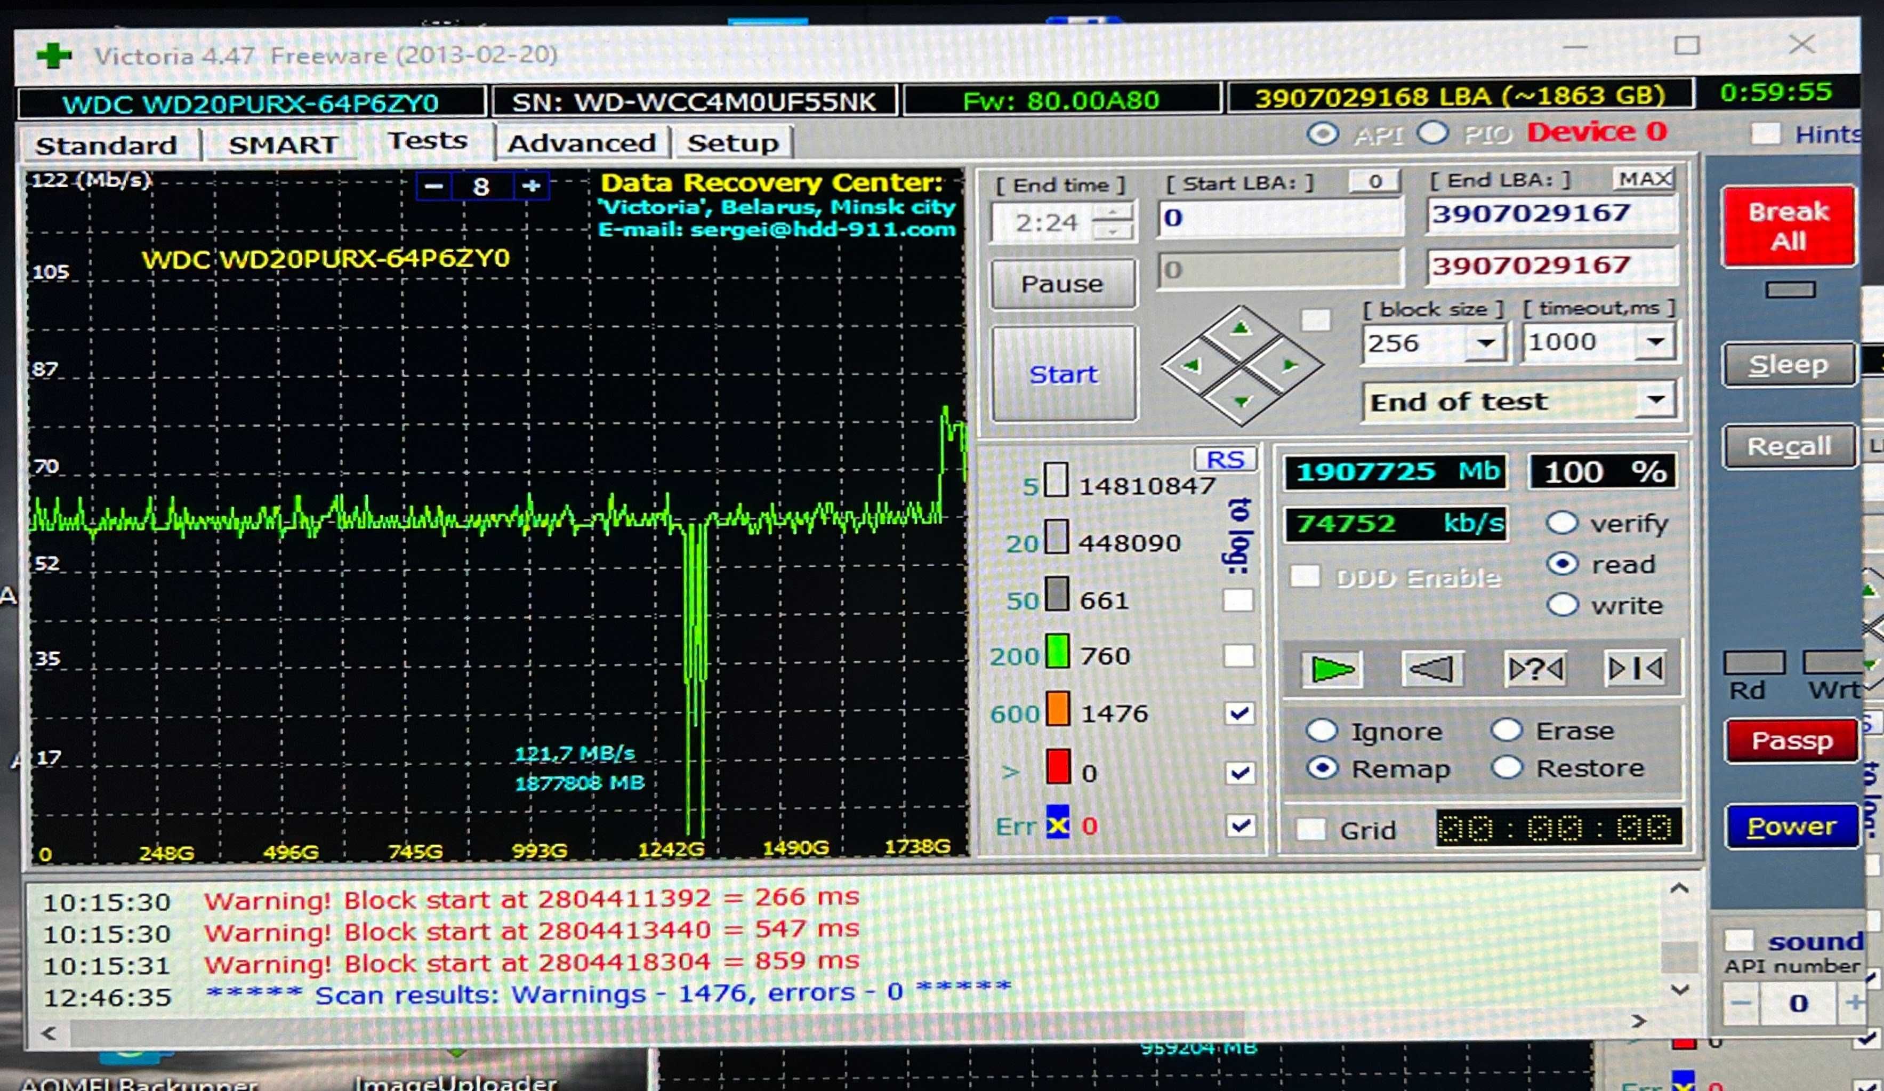Screen dimensions: 1884x1091
Task: Click the red Break All button
Action: point(1789,227)
